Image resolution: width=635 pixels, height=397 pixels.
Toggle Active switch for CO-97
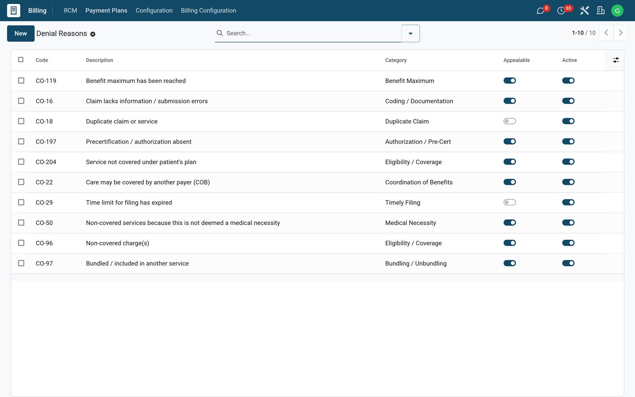click(x=568, y=263)
